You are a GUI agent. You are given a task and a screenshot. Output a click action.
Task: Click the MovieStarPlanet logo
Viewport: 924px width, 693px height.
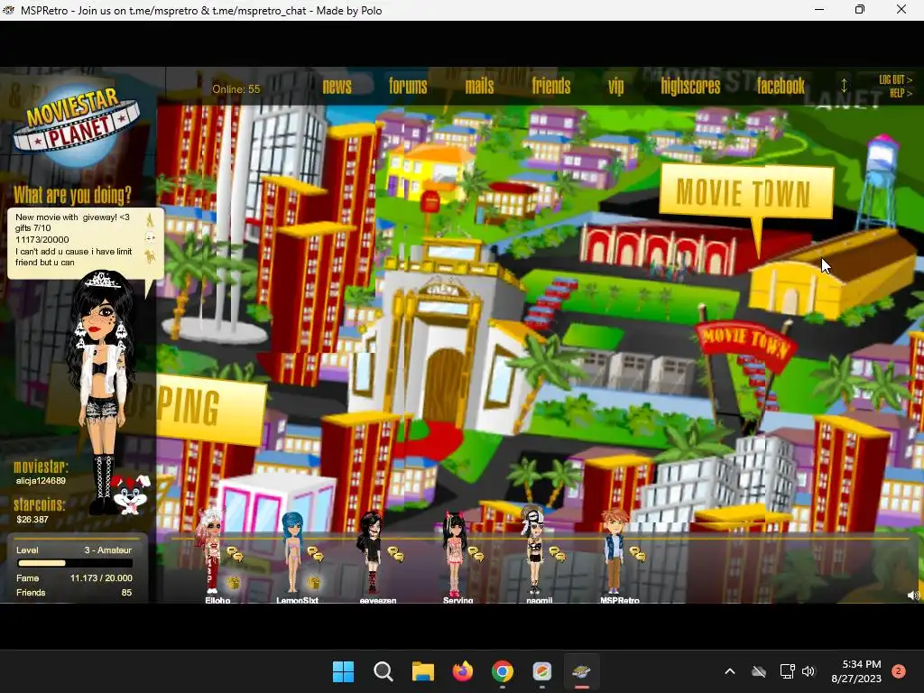click(x=77, y=126)
